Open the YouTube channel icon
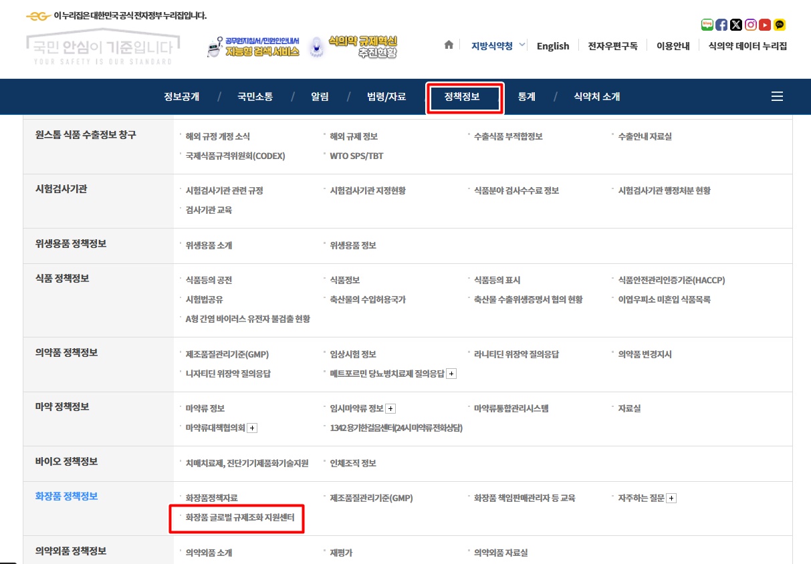The width and height of the screenshot is (811, 564). 764,25
